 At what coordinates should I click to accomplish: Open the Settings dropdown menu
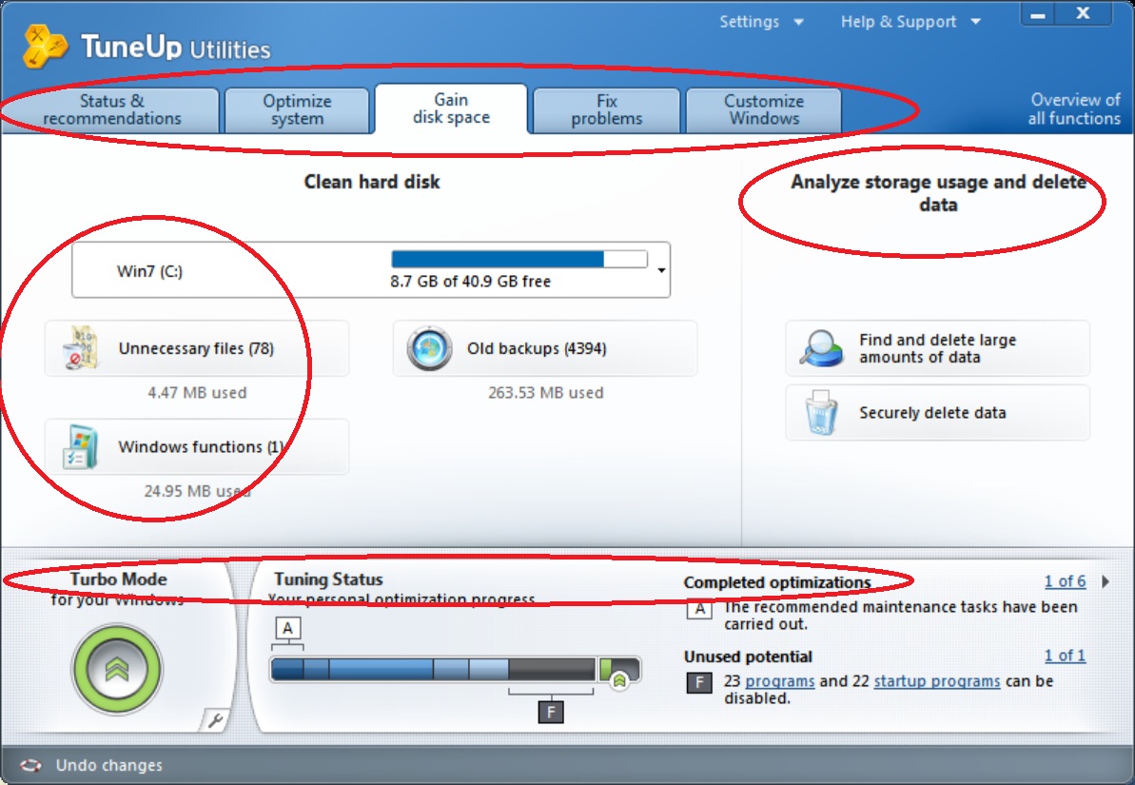[761, 22]
